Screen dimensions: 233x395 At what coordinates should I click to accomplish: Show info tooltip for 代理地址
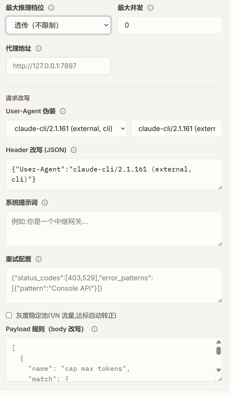coord(39,48)
